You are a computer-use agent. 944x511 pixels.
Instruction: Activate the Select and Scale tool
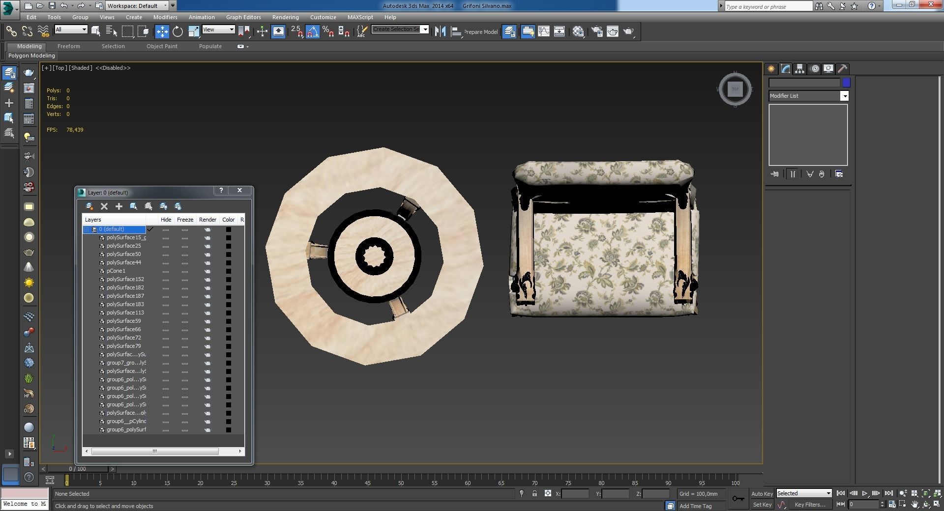[194, 31]
